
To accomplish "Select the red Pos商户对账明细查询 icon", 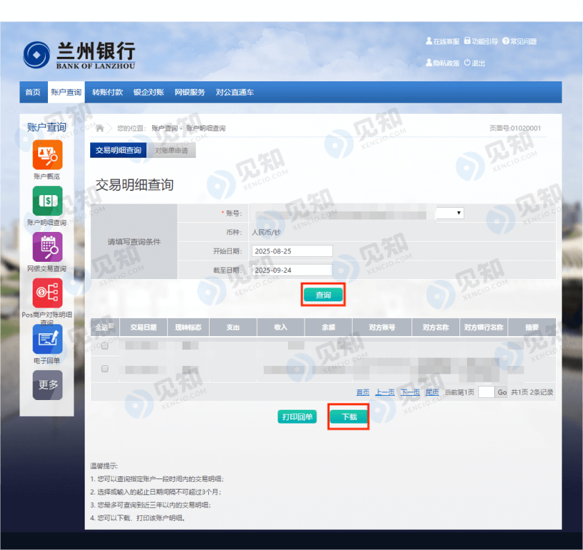I will point(47,293).
